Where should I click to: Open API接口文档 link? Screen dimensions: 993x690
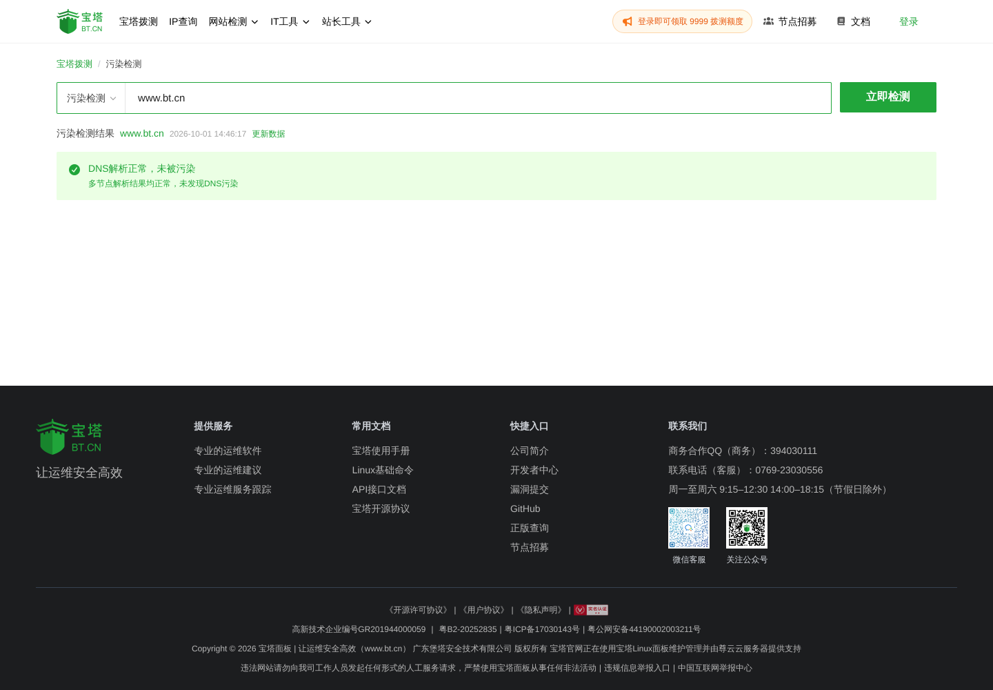click(x=379, y=489)
